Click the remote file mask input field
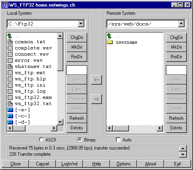 (176, 70)
